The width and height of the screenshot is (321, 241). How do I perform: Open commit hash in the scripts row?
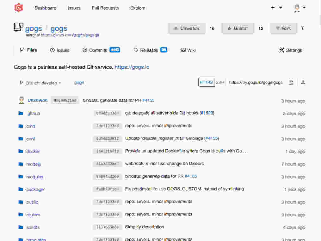(x=108, y=227)
